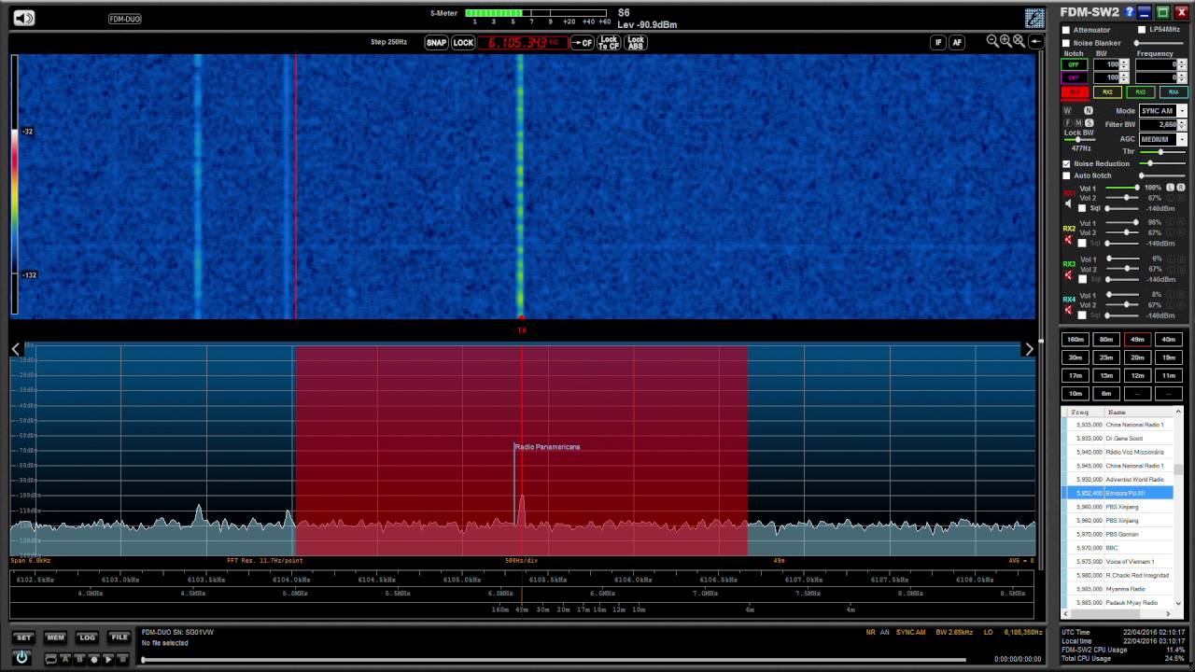Select the 49m band button

click(x=1137, y=339)
